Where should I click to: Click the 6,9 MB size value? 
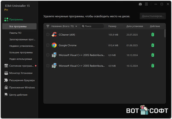click(x=112, y=55)
